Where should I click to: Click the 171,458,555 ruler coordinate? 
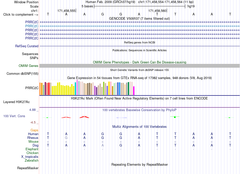point(66,11)
